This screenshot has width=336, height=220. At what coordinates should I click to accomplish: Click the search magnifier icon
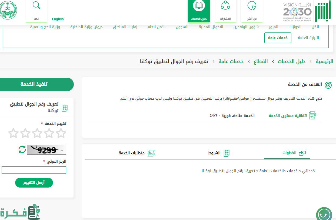pos(36,6)
